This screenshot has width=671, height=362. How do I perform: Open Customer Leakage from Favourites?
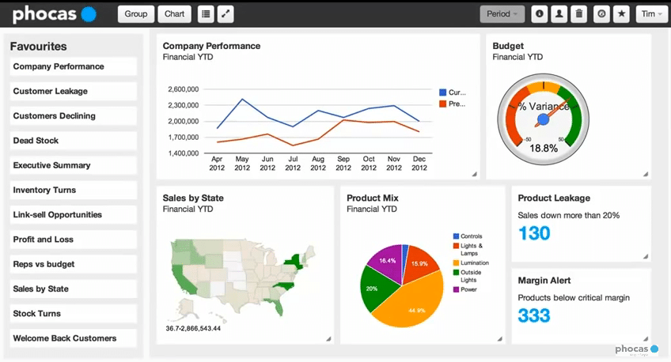[51, 92]
